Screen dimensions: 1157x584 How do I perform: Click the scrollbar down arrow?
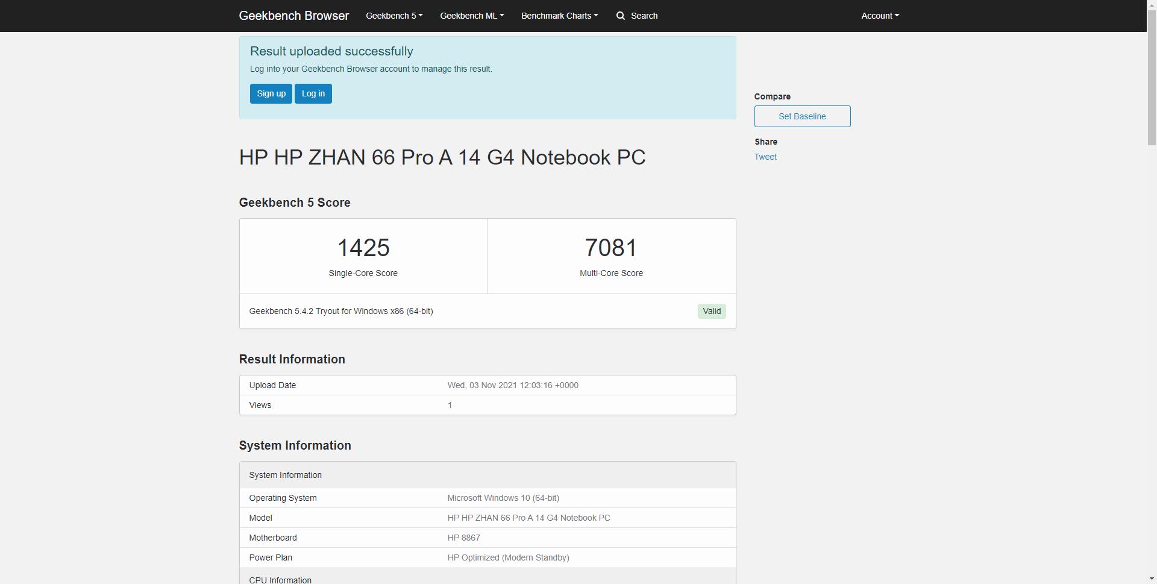click(1152, 579)
